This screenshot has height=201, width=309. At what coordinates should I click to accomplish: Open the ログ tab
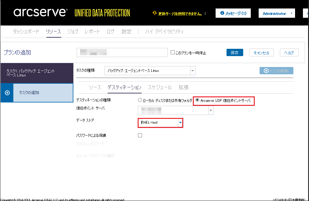(111, 32)
